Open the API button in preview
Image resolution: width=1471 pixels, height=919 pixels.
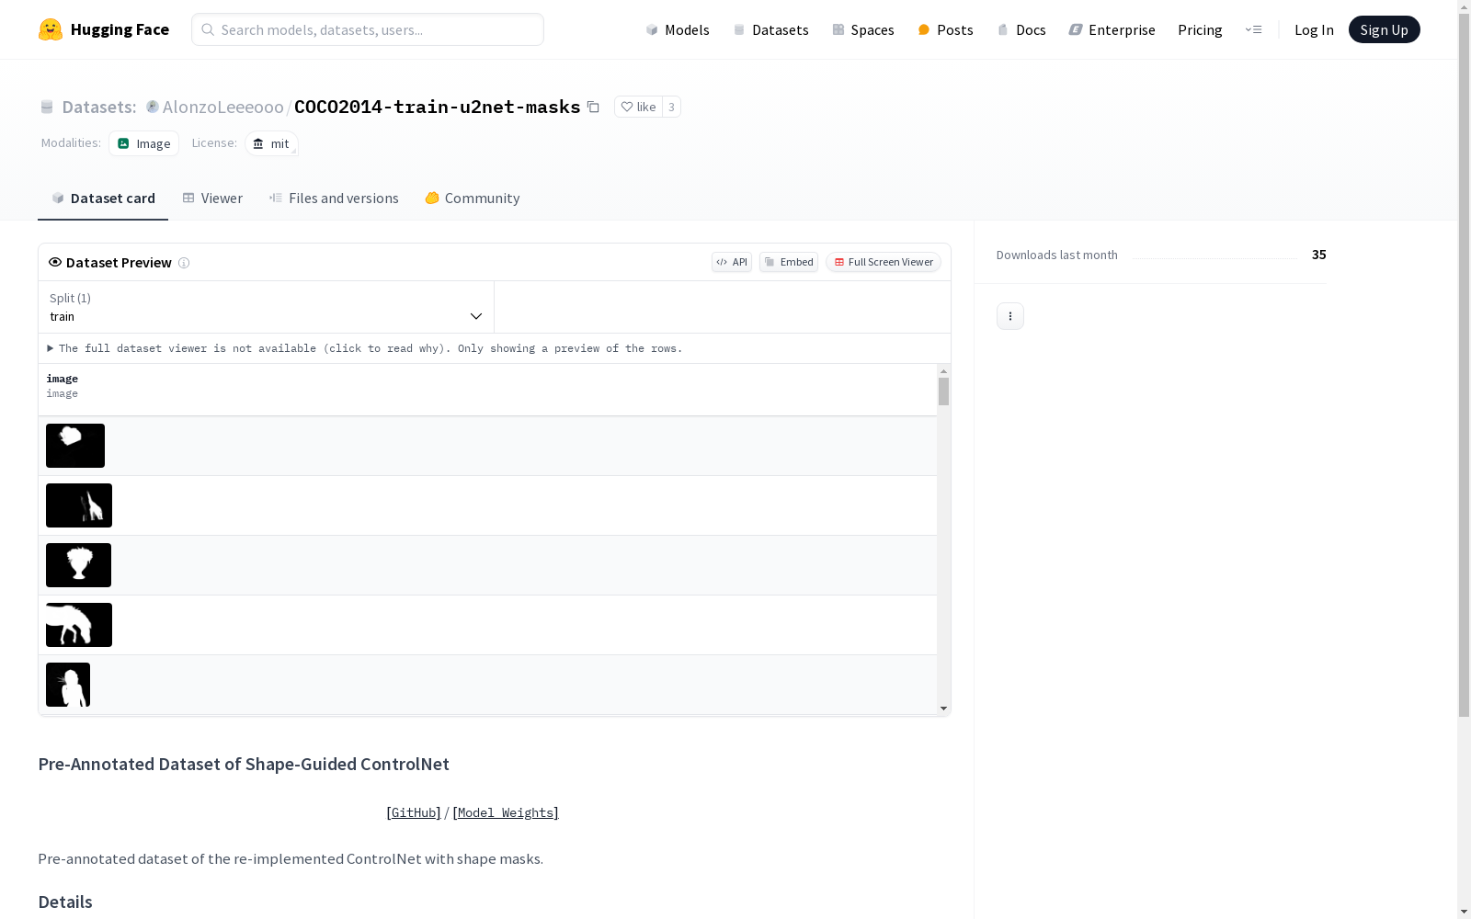click(x=732, y=262)
